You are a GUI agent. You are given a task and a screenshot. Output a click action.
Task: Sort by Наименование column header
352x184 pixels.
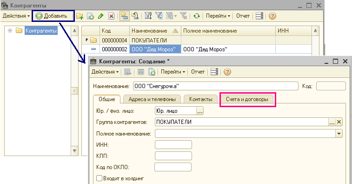(155, 31)
